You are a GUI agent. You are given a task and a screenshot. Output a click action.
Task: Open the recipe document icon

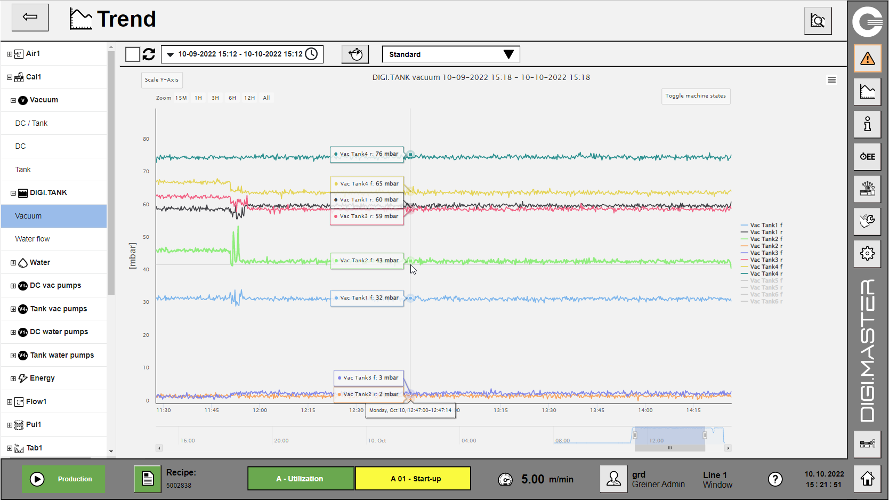tap(148, 479)
